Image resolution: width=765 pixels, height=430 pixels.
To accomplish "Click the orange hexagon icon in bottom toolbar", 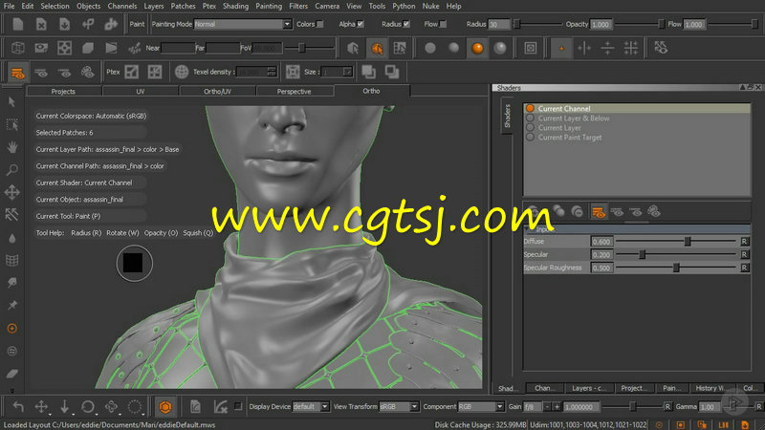I will click(165, 406).
